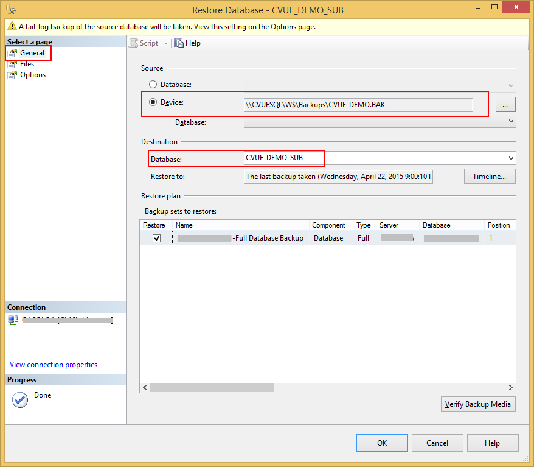Open the destination Database dropdown
This screenshot has height=467, width=534.
point(511,158)
